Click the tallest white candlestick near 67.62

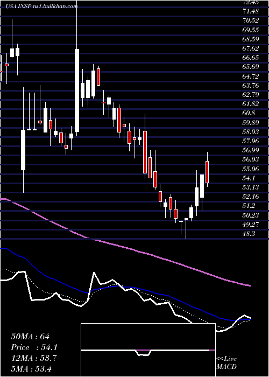pos(77,90)
